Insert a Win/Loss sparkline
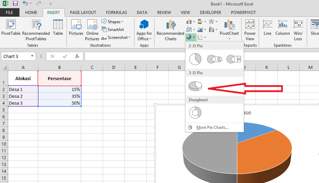The width and height of the screenshot is (319, 183). point(298,30)
